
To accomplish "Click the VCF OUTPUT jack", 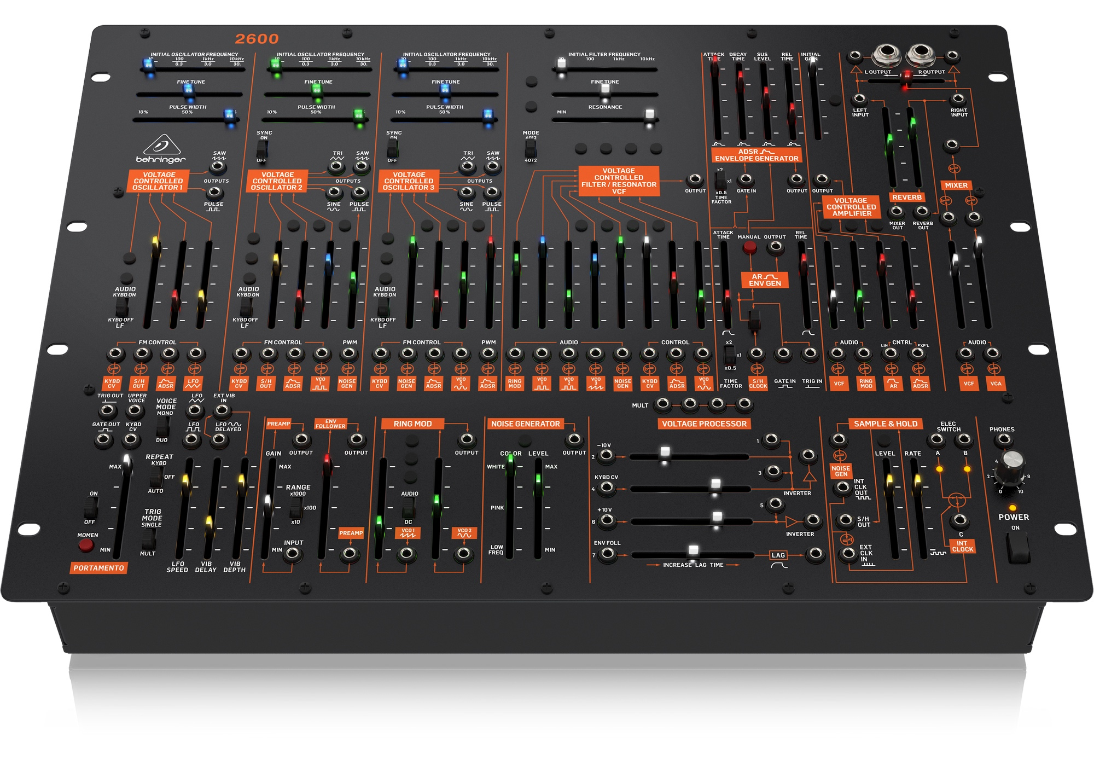I will pyautogui.click(x=695, y=179).
